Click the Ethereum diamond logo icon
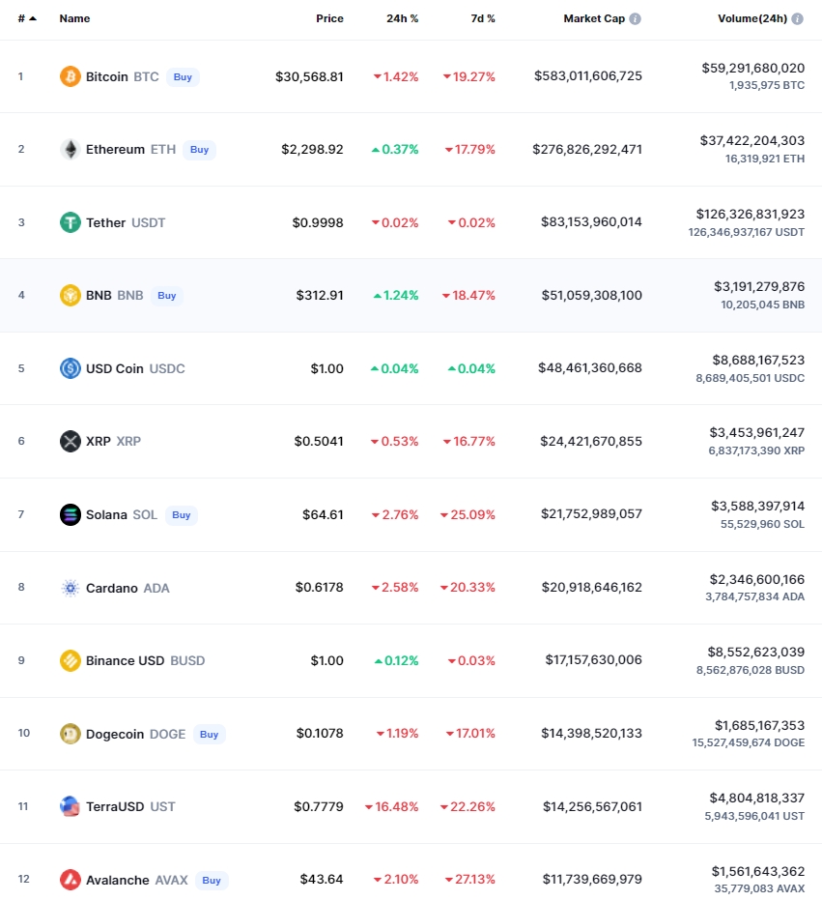Viewport: 822px width, 901px height. pos(71,149)
